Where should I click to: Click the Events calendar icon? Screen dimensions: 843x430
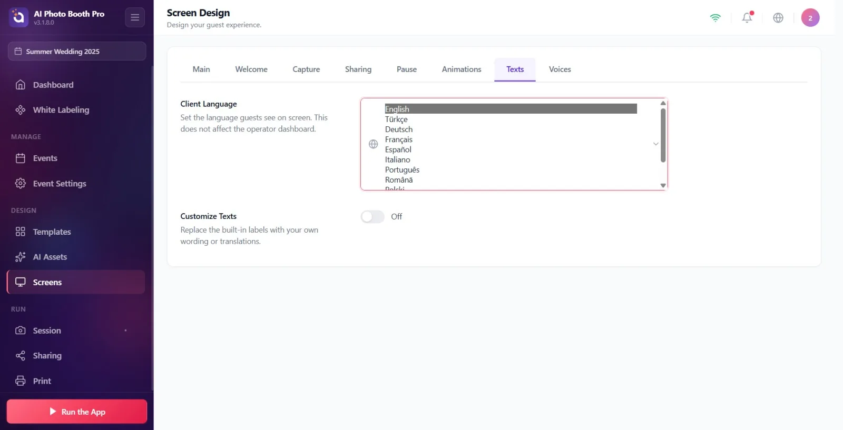click(x=21, y=158)
